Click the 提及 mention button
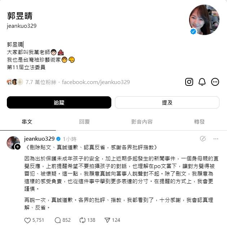227x229 pixels. point(167,102)
